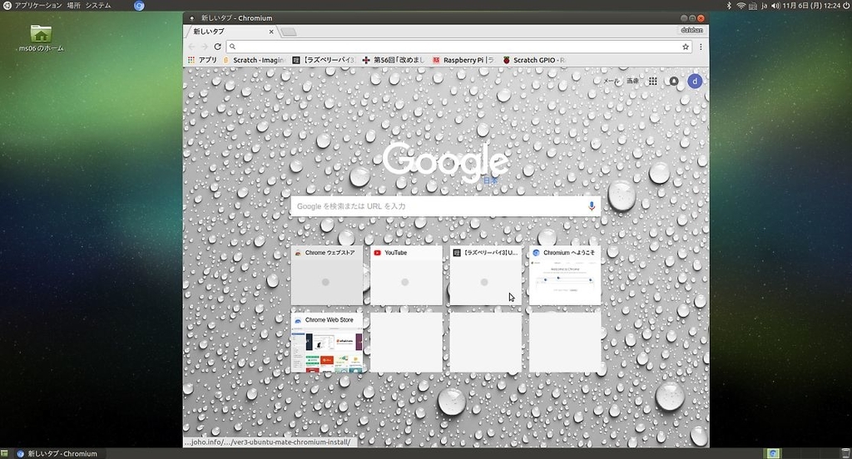Open the 【ラズベリーパイ3】U... tile
The width and height of the screenshot is (852, 459).
click(486, 275)
